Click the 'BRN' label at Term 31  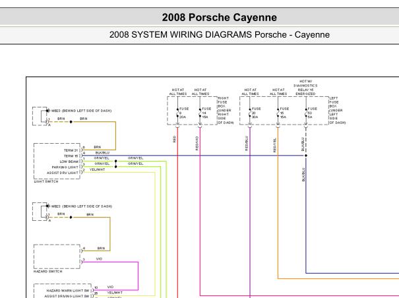[97, 147]
